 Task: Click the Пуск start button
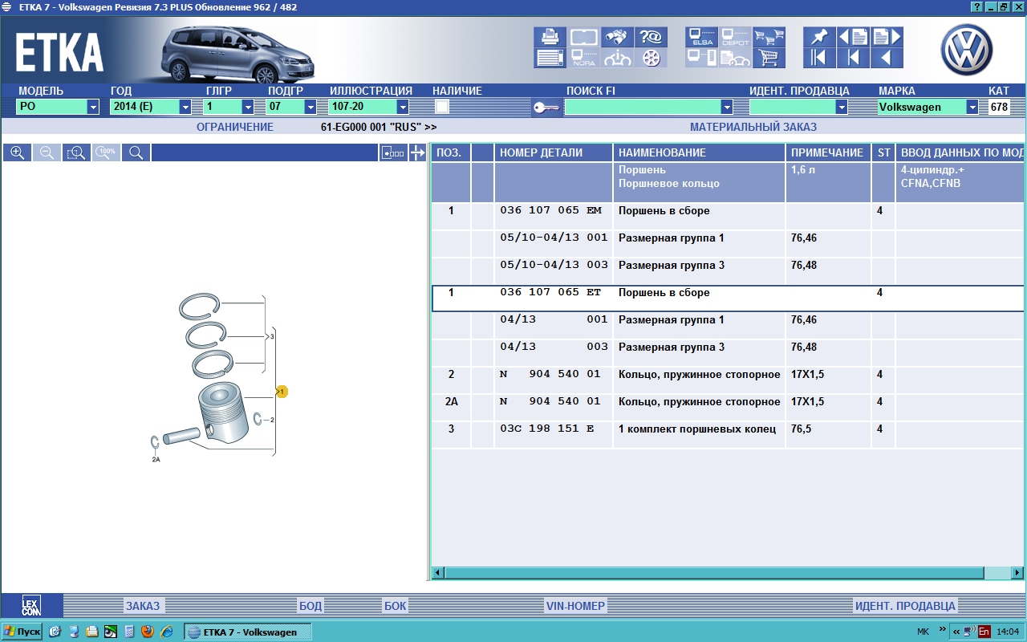pos(22,632)
